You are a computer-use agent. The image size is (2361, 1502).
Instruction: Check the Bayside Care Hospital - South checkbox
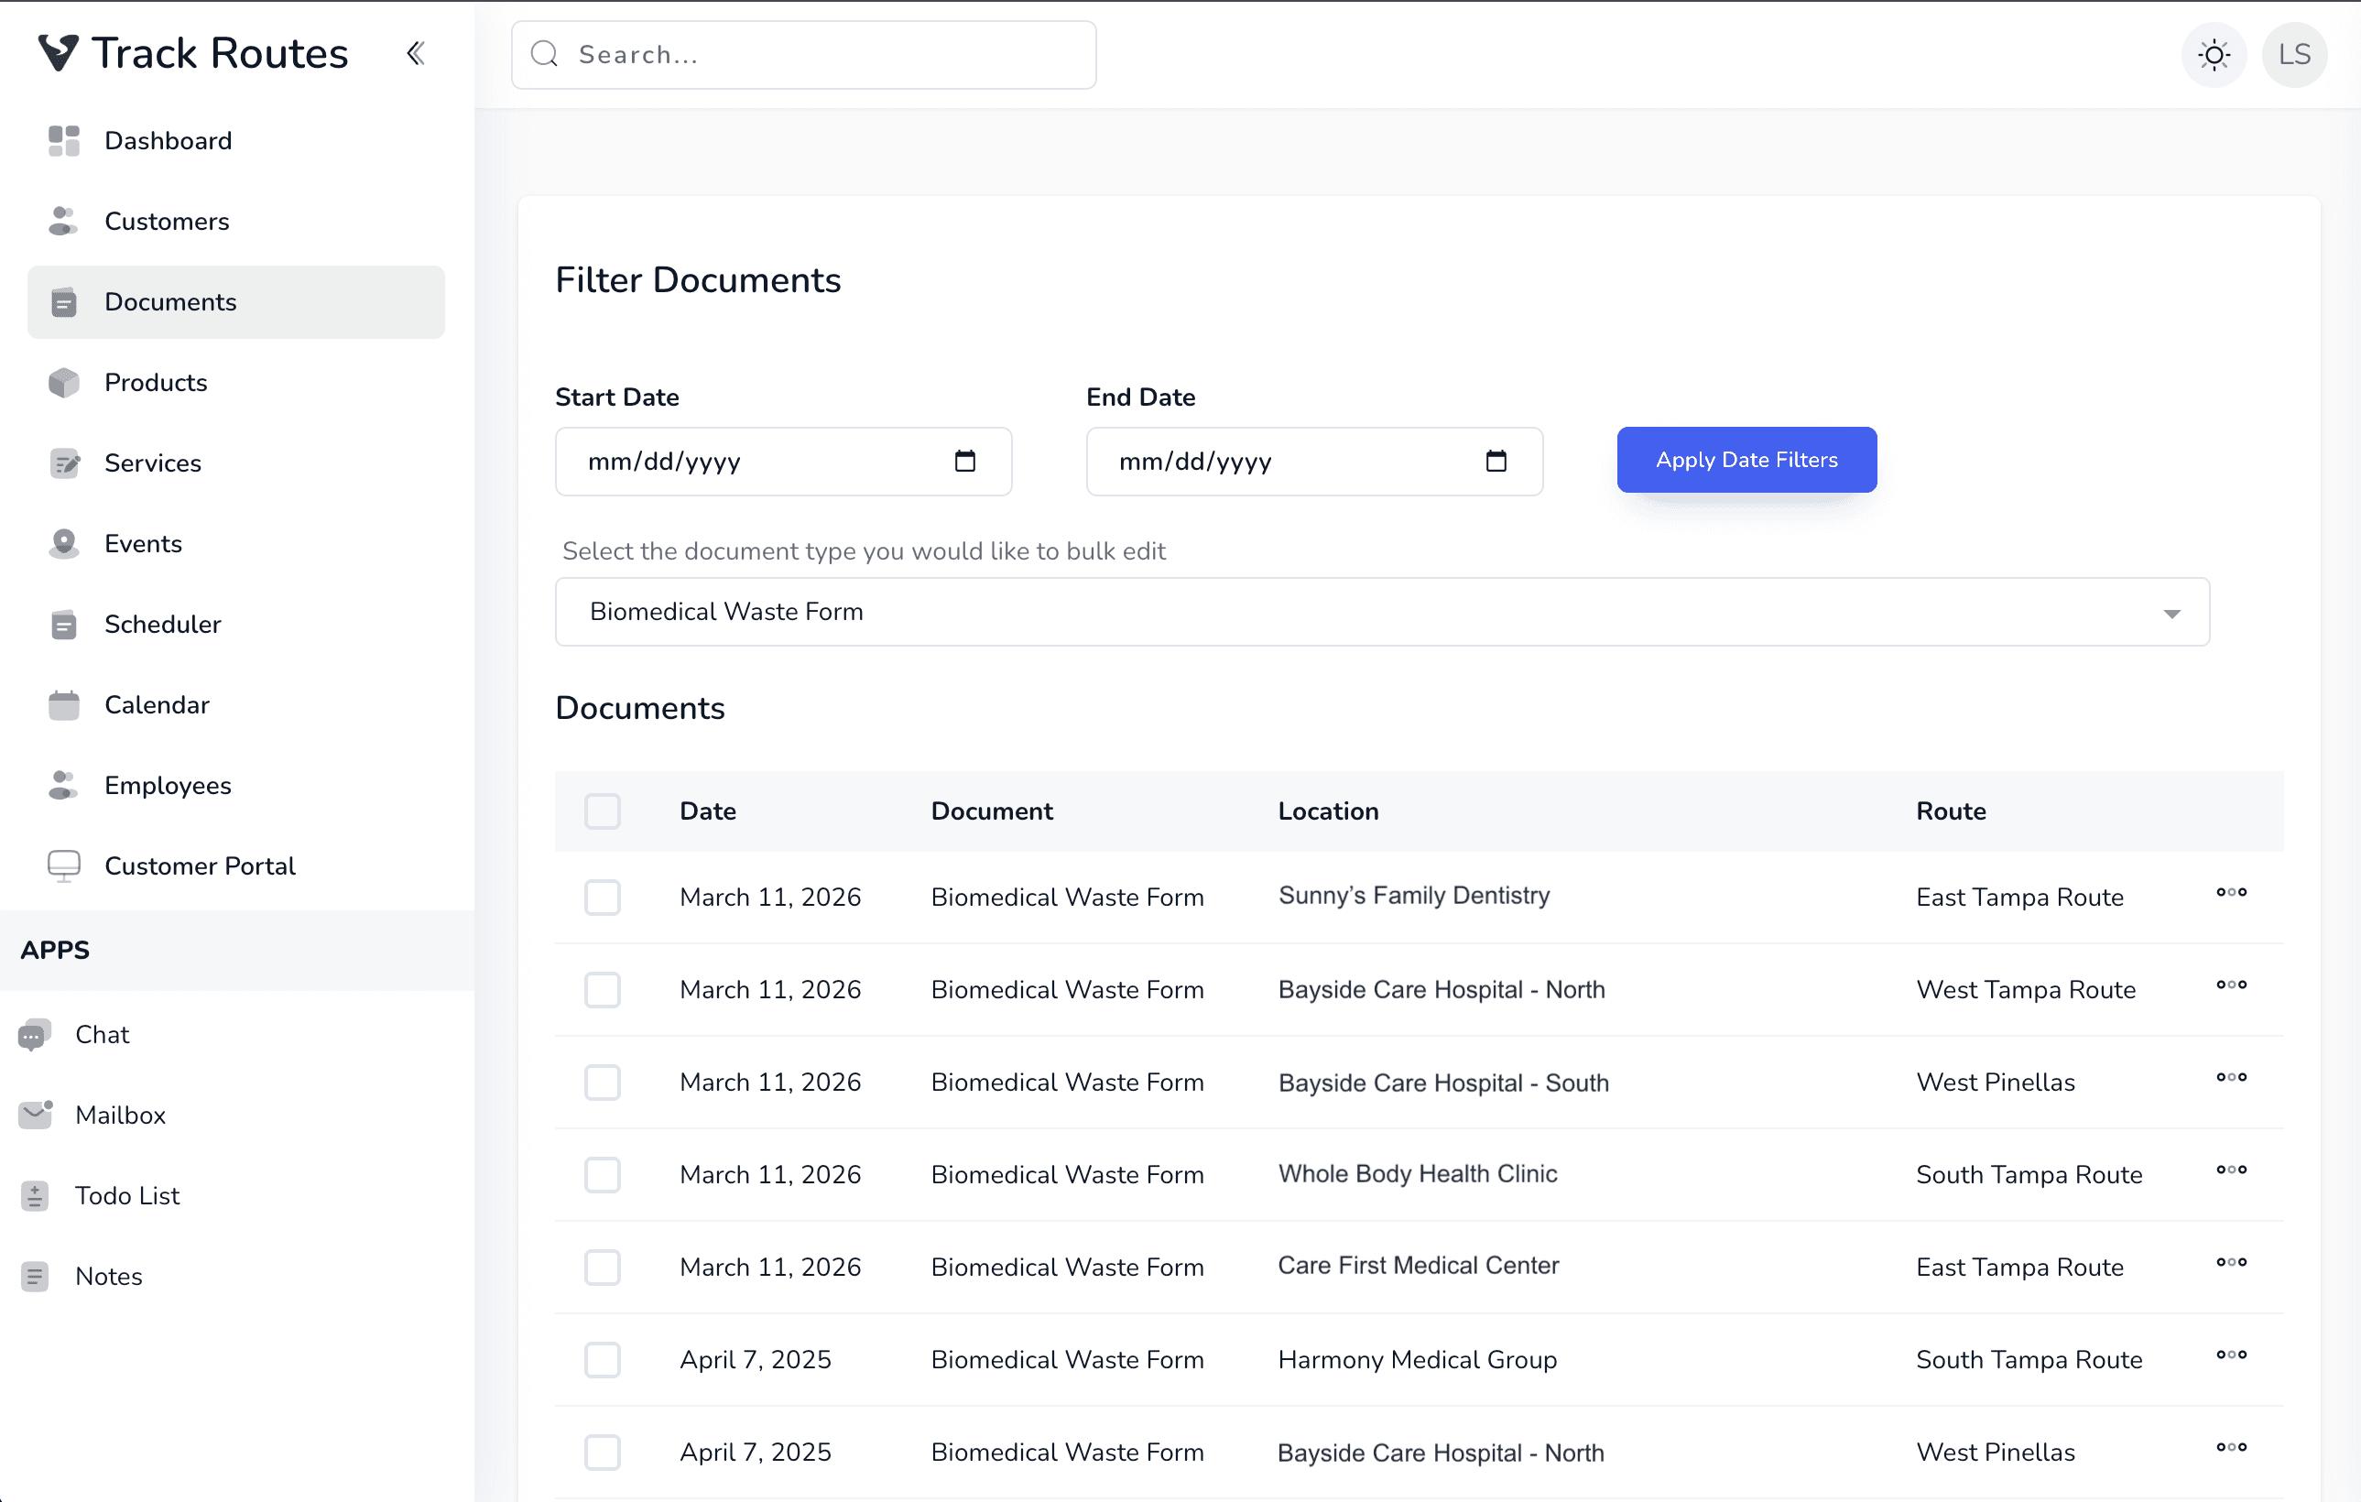pos(602,1083)
